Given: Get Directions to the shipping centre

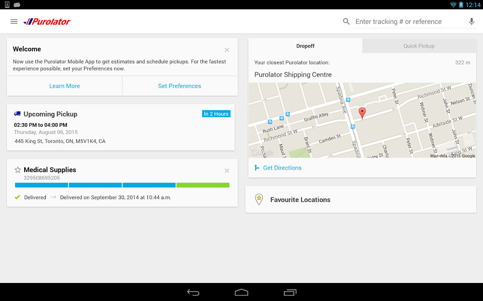Looking at the screenshot, I should point(282,168).
